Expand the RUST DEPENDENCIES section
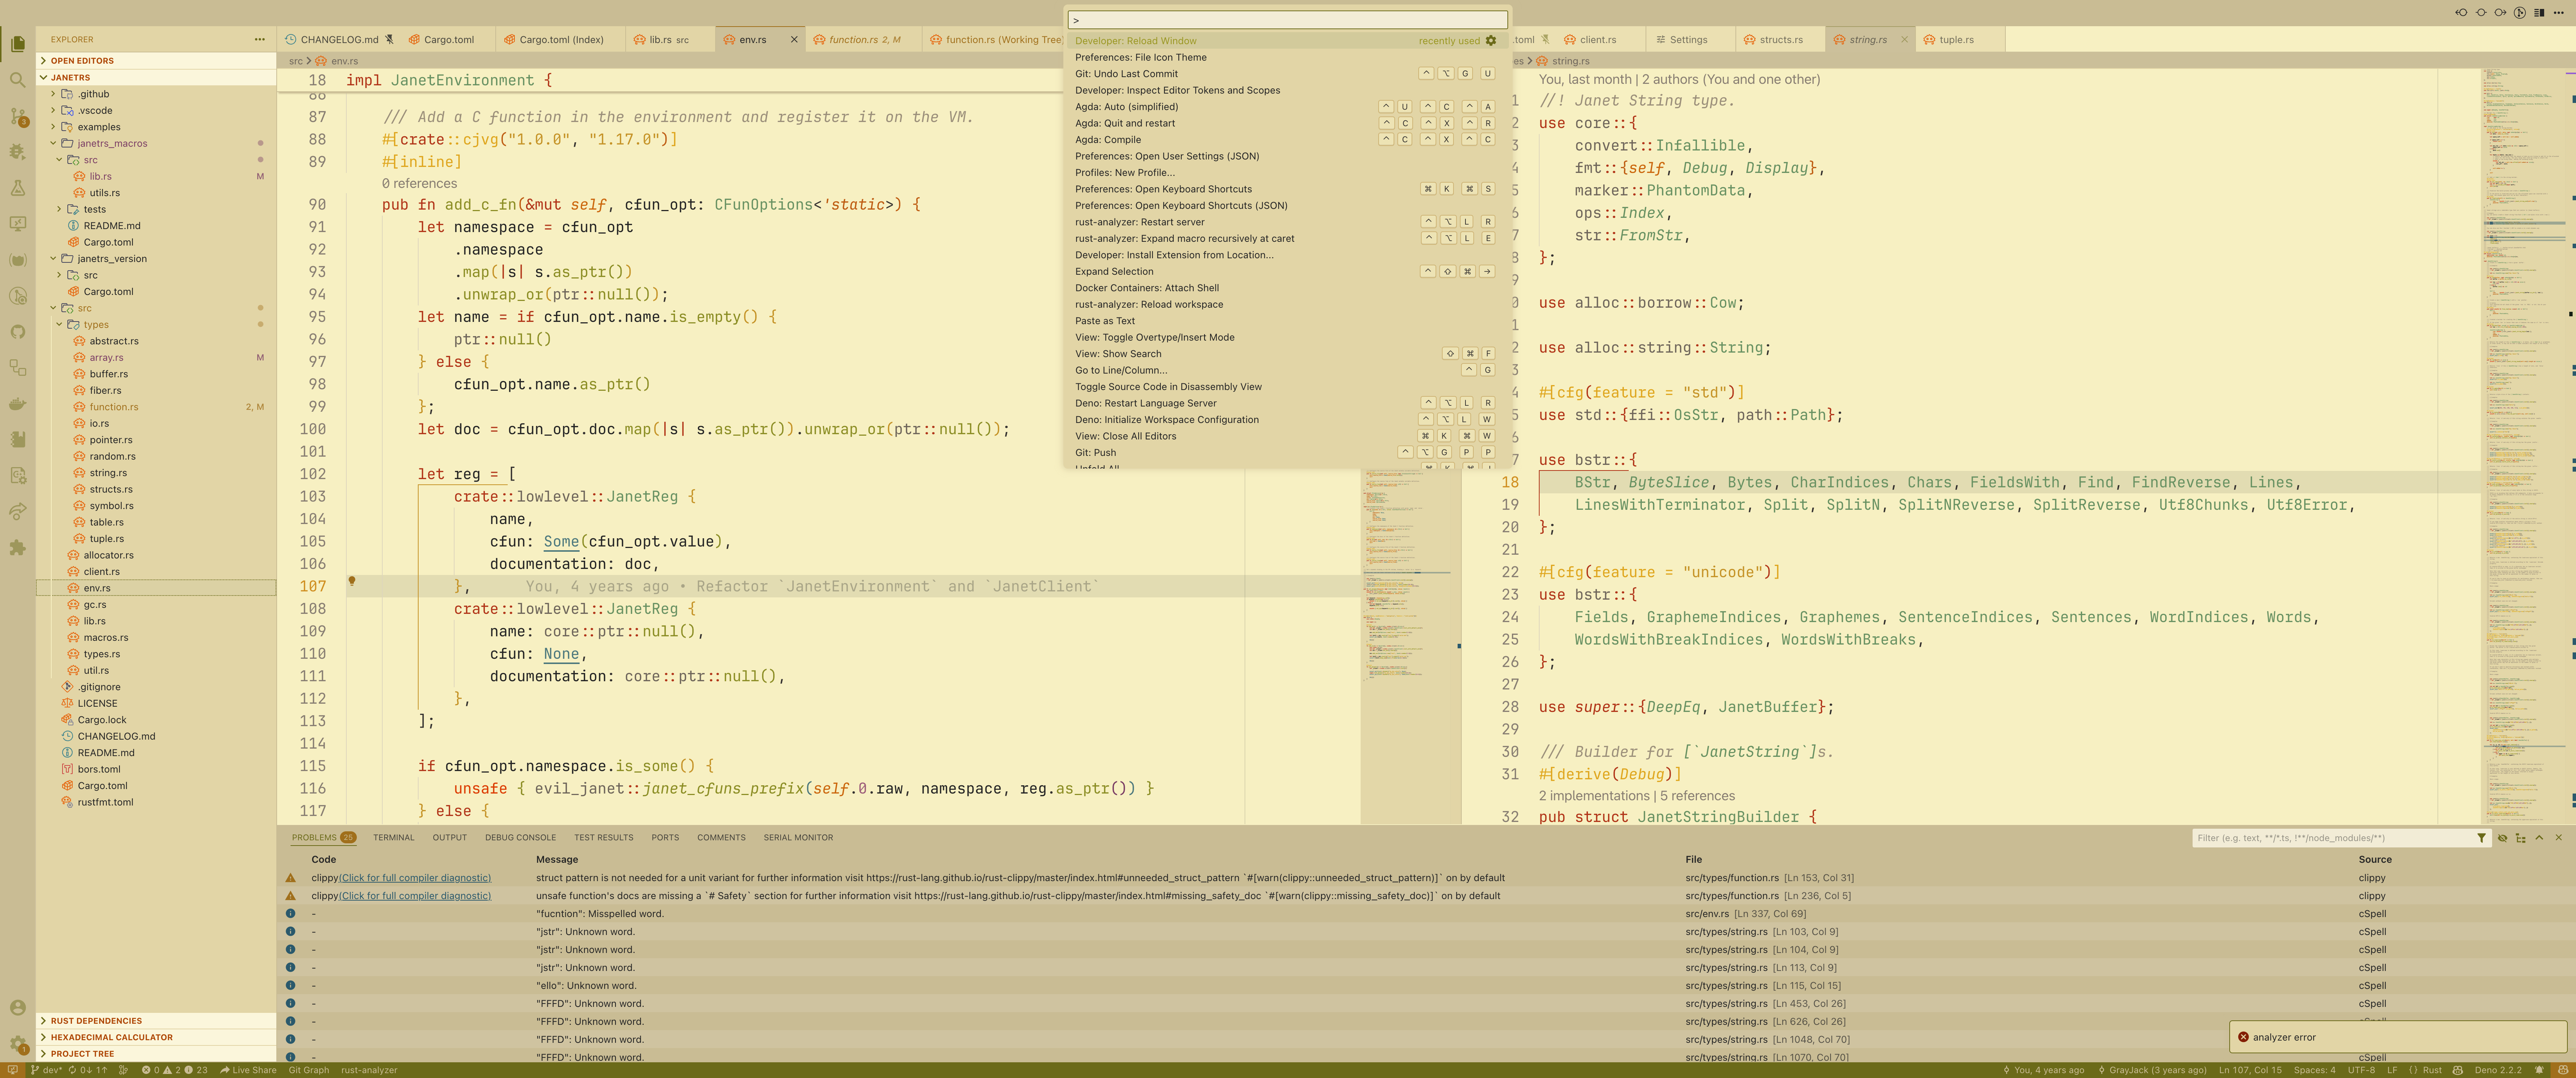This screenshot has height=1078, width=2576. (x=96, y=1021)
